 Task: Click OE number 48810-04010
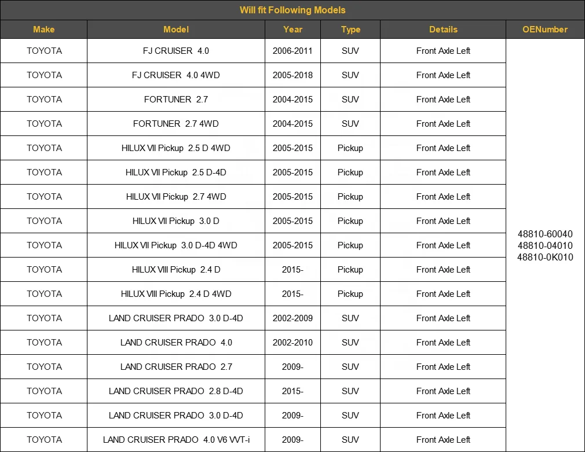click(x=545, y=246)
